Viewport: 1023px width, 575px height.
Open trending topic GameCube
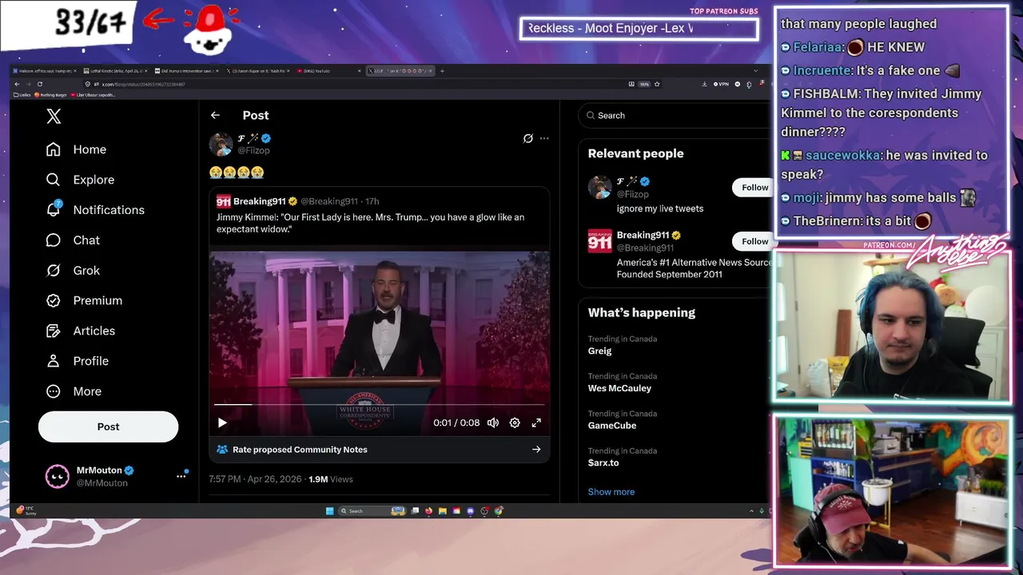click(x=612, y=426)
